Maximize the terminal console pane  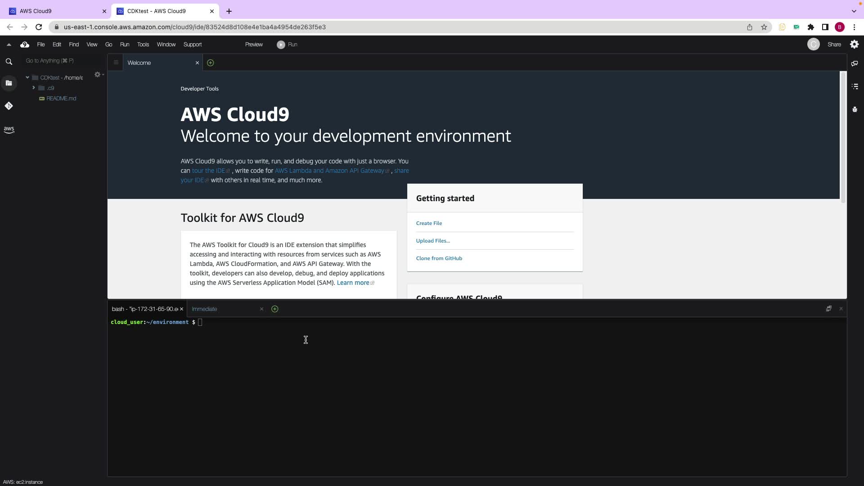[x=828, y=308]
